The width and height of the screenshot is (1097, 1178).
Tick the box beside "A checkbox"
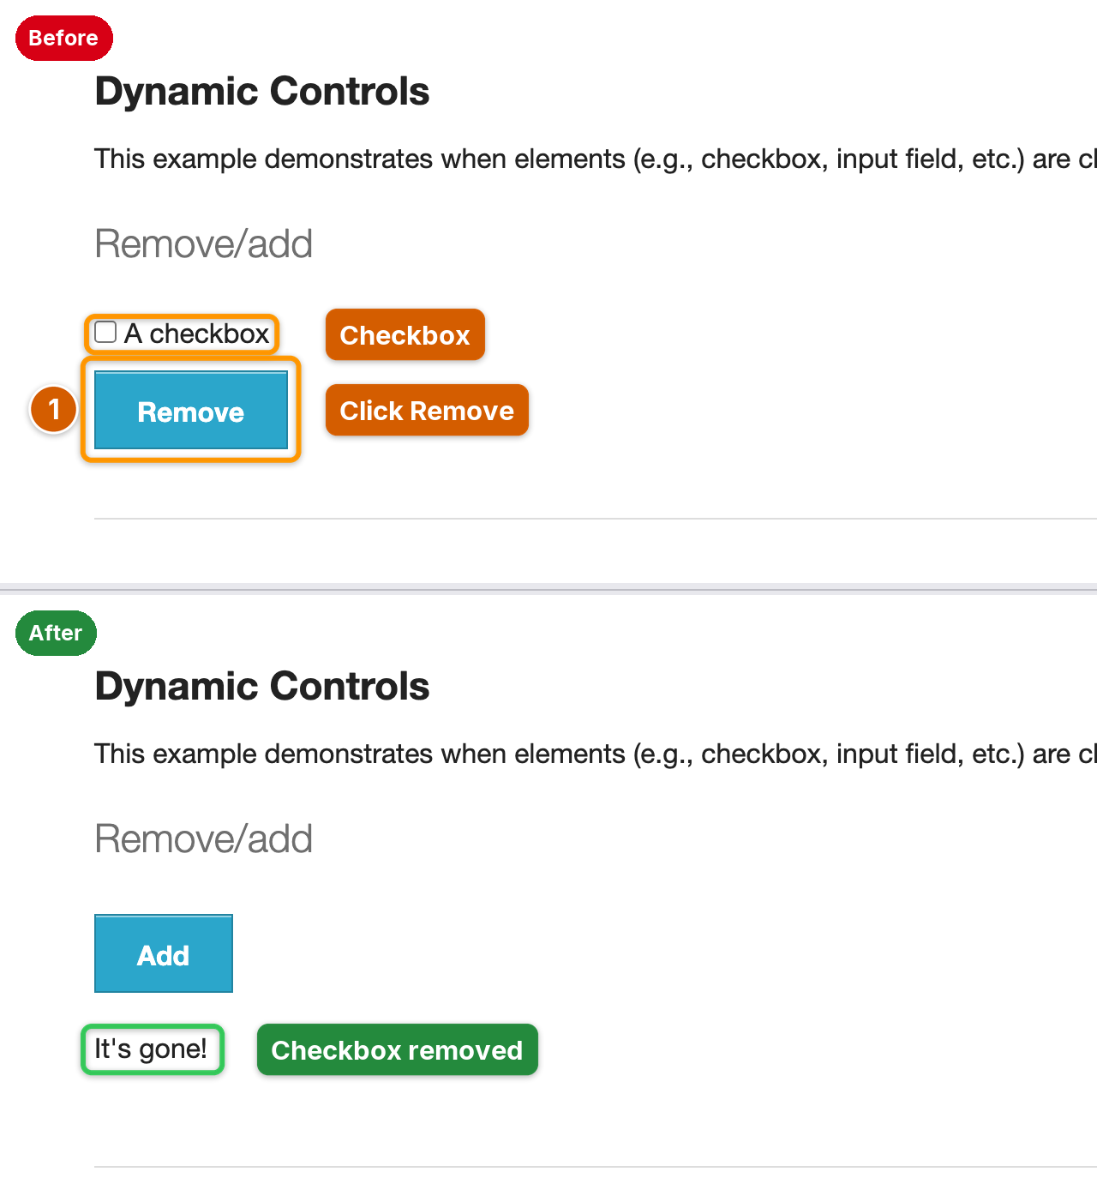105,333
